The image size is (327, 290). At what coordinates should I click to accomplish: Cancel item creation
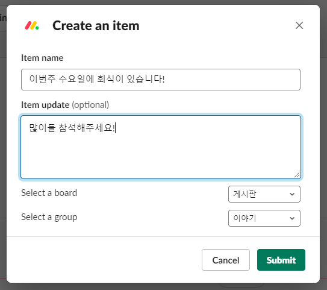226,260
